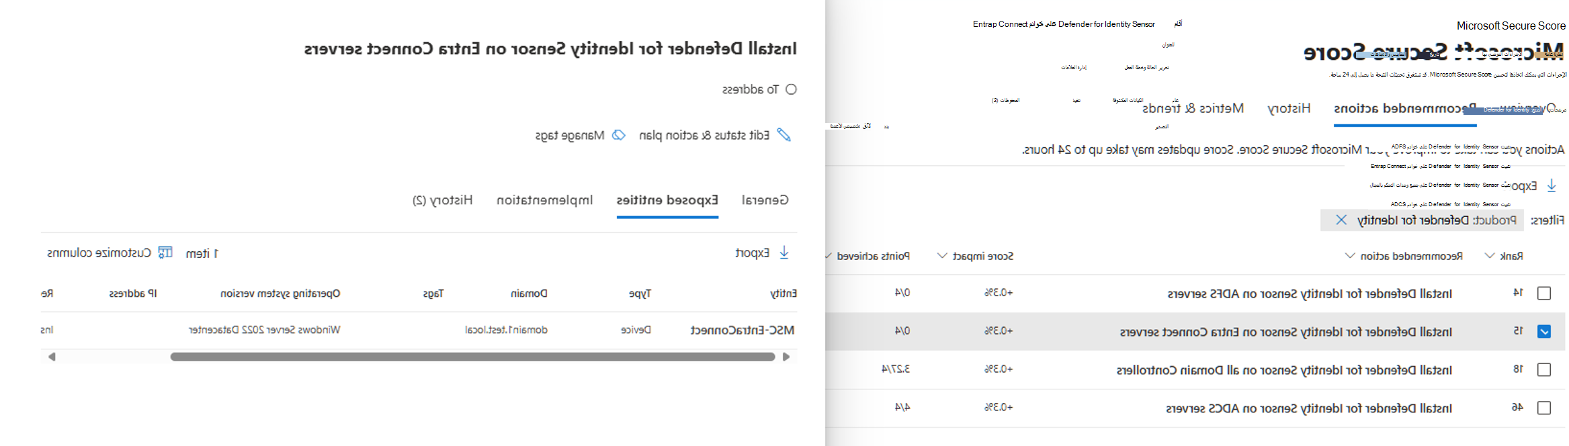The height and width of the screenshot is (446, 1569).
Task: Open the Score impact column chevron
Action: pos(942,256)
